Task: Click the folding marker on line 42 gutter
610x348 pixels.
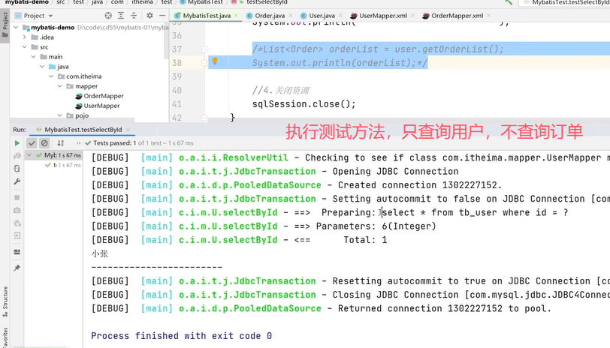Action: [x=204, y=117]
